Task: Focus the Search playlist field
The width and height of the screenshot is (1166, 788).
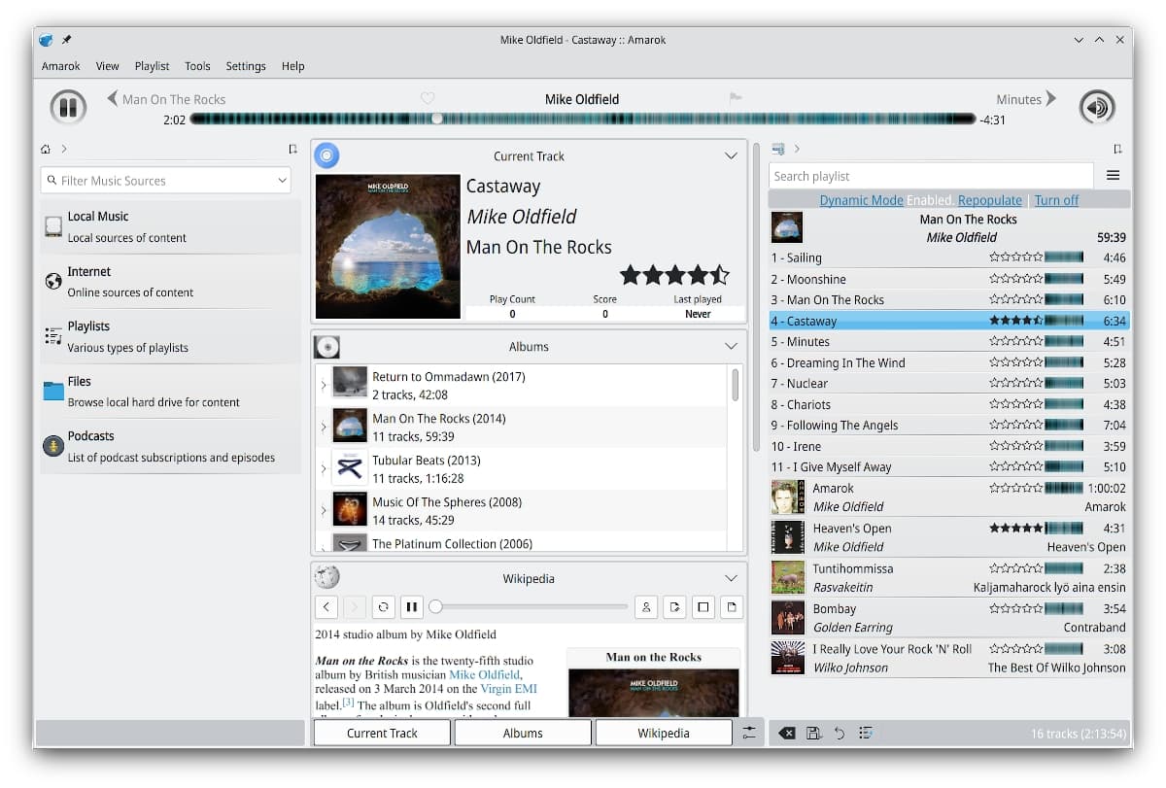Action: [931, 176]
